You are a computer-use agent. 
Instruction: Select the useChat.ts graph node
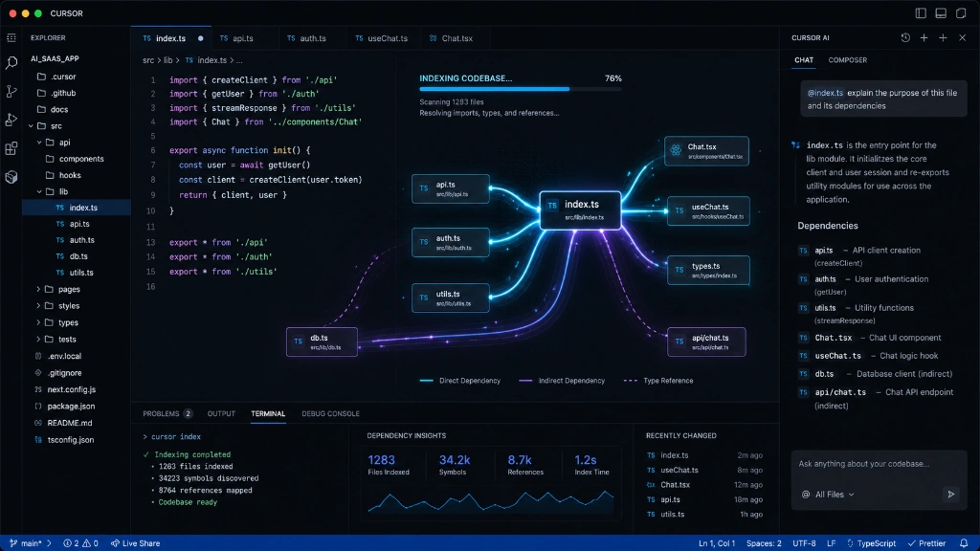click(708, 211)
